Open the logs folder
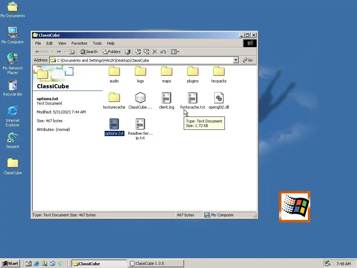 pyautogui.click(x=140, y=75)
